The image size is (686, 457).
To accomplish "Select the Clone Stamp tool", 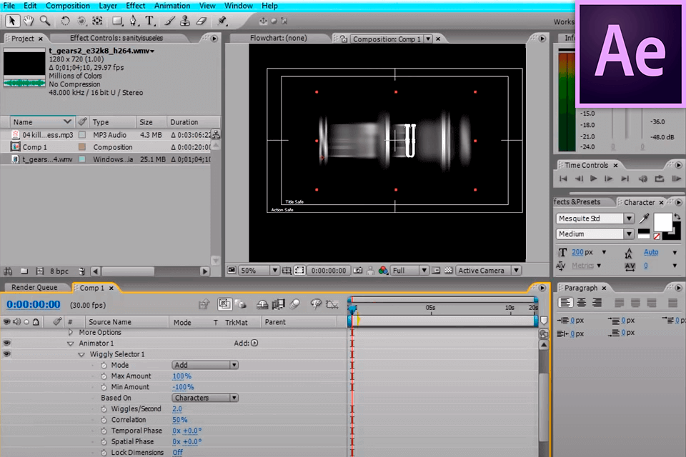I will [185, 21].
